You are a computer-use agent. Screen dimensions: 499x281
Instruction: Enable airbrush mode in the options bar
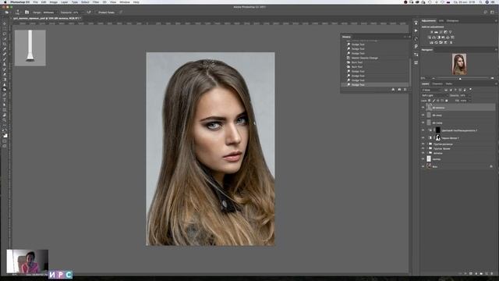pos(89,12)
